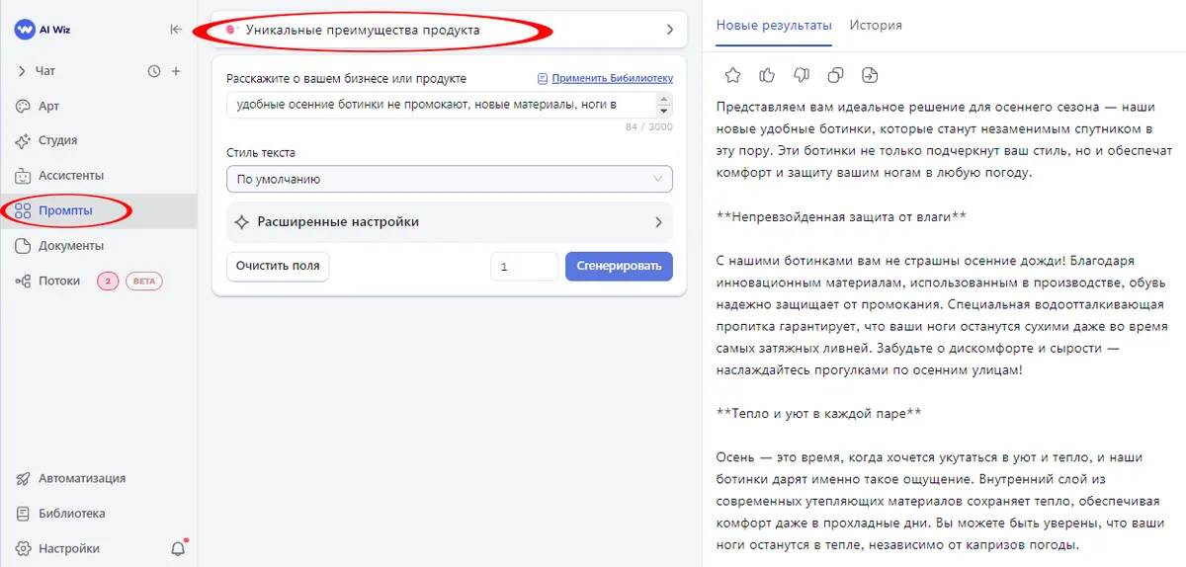Viewport: 1186px width, 567px height.
Task: Click the Очистить поля button
Action: [279, 267]
